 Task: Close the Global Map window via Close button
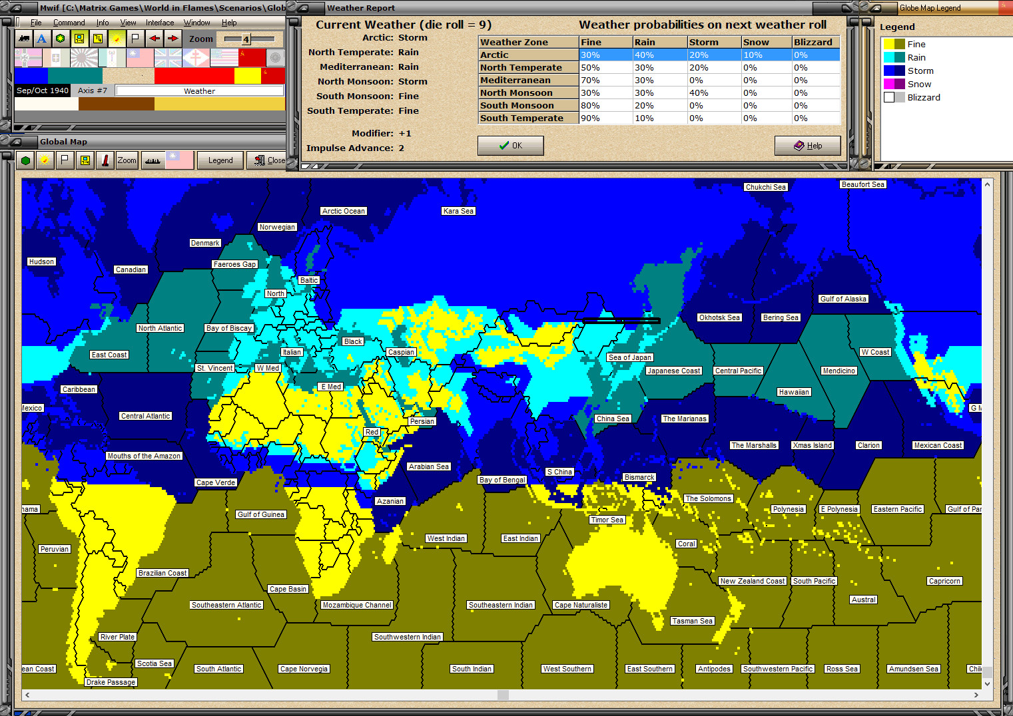click(268, 160)
